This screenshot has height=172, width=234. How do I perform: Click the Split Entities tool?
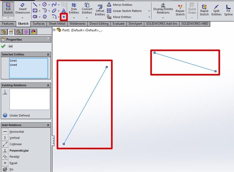pyautogui.click(x=216, y=10)
